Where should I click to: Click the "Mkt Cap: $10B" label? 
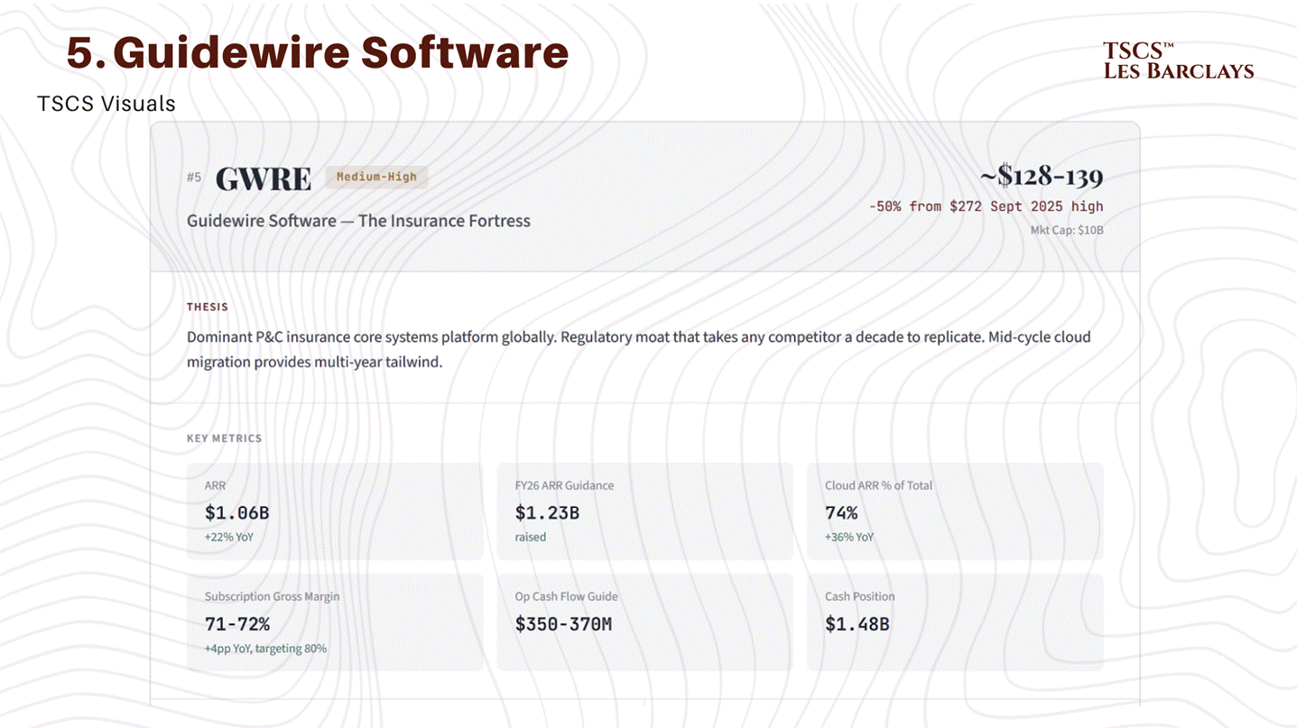coord(1067,230)
